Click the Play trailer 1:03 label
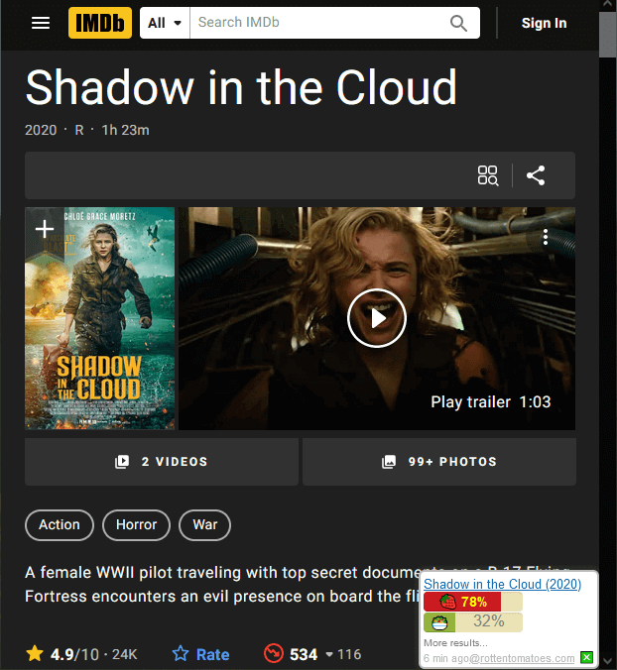This screenshot has width=617, height=670. 490,402
